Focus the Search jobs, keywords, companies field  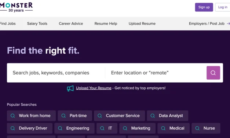(56, 73)
